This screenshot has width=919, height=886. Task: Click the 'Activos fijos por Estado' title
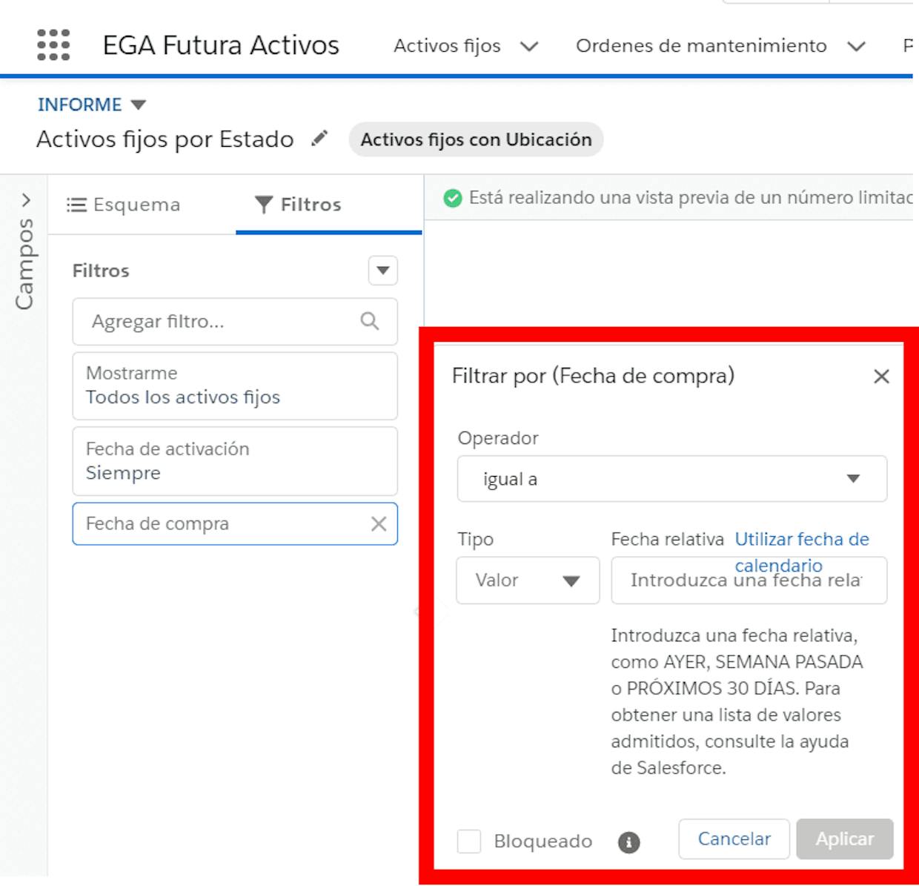point(165,139)
